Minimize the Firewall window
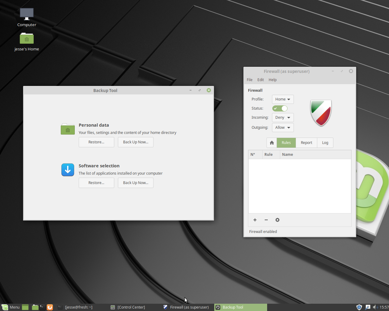389x311 pixels. 333,71
